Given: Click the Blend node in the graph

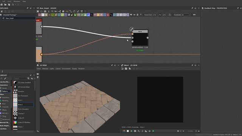Looking at the screenshot, I should pyautogui.click(x=140, y=38).
